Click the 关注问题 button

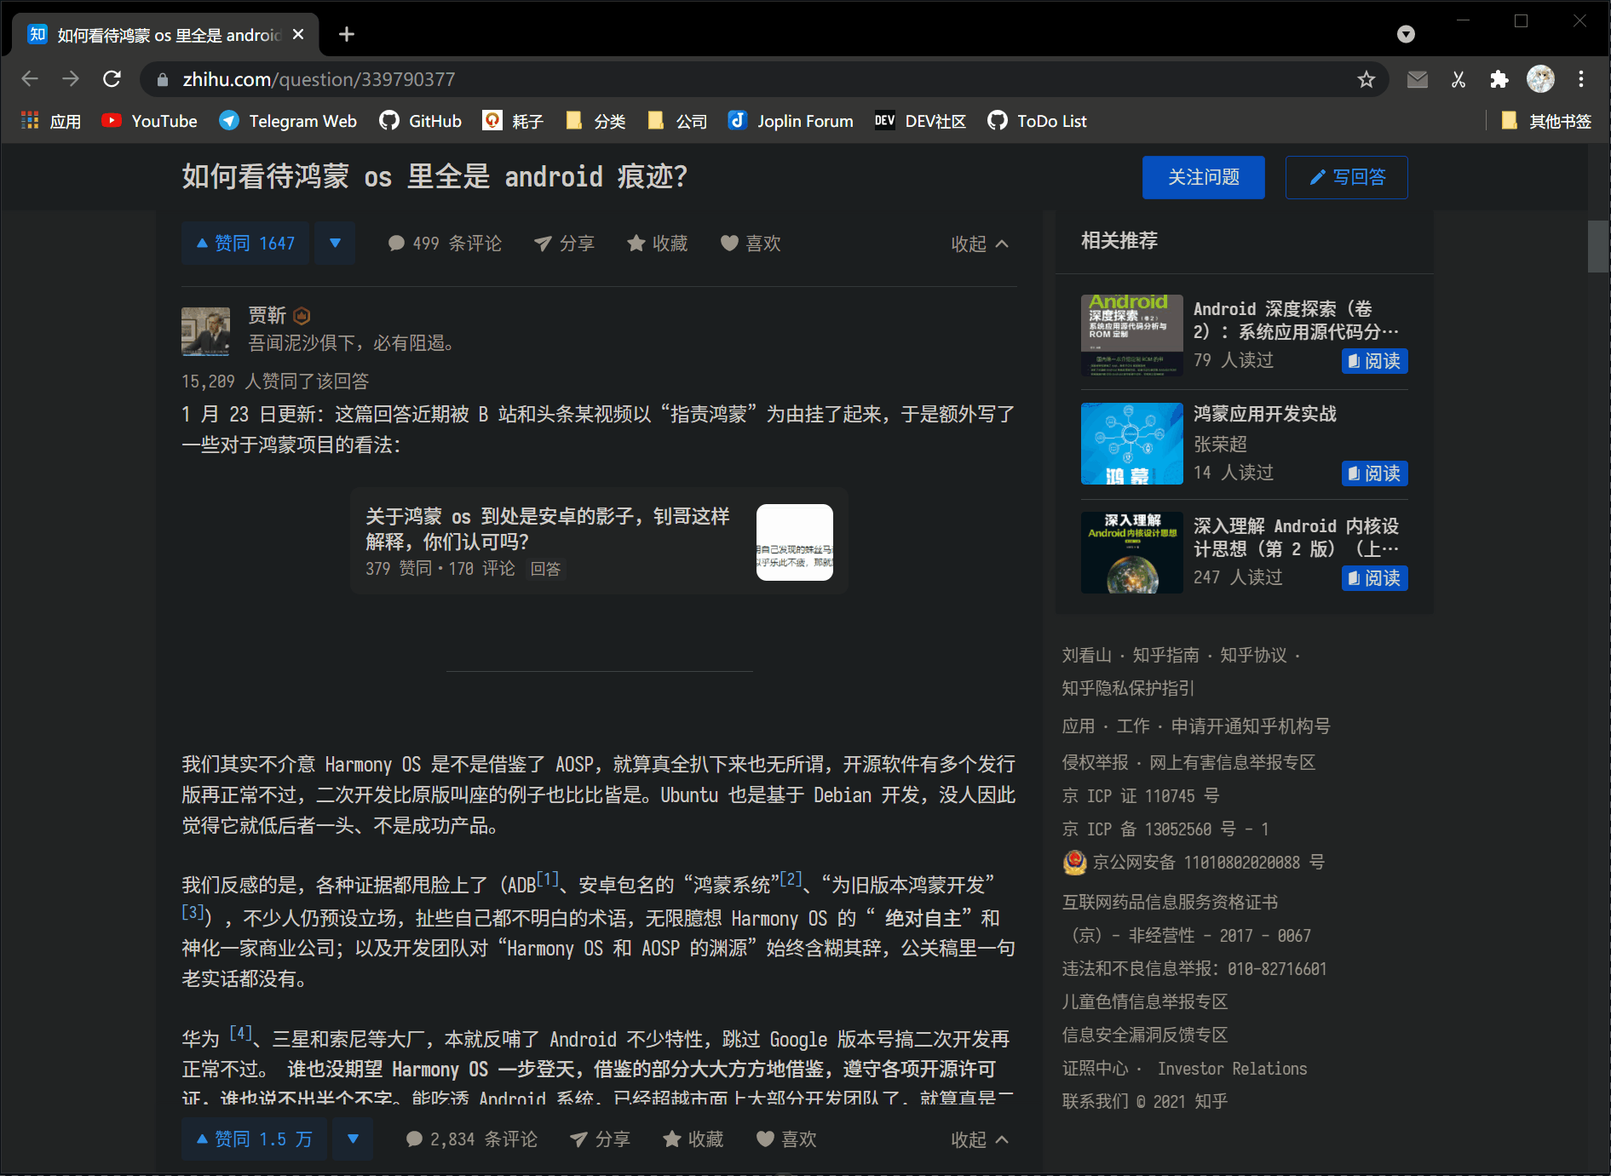pos(1203,177)
